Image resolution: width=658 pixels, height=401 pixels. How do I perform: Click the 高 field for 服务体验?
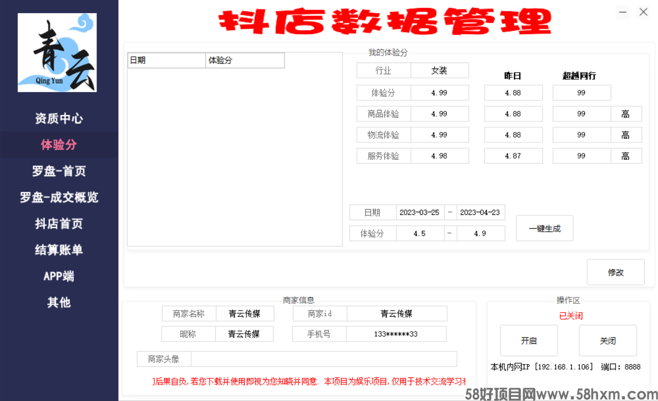pos(626,156)
